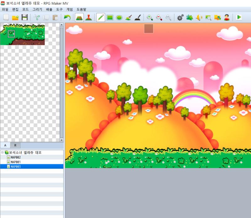Click the Zoom In magnifier
The height and width of the screenshot is (218, 251).
(150, 17)
